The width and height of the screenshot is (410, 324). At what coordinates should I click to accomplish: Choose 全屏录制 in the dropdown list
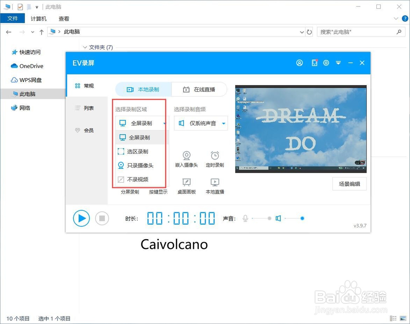pos(141,137)
